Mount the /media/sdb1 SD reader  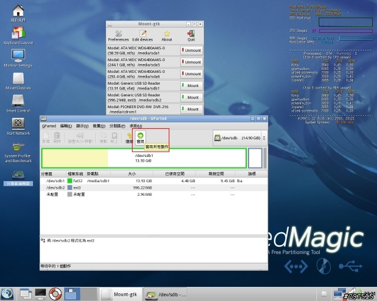point(191,86)
